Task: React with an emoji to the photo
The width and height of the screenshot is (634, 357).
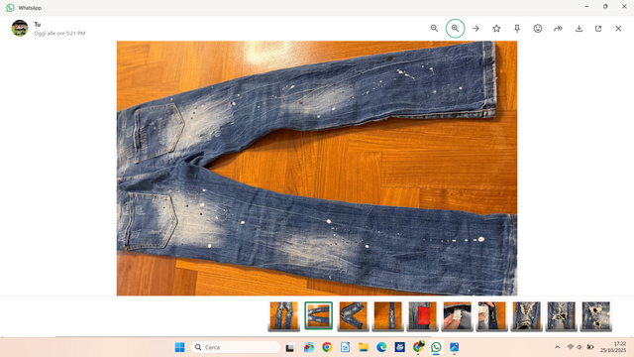Action: 538,29
